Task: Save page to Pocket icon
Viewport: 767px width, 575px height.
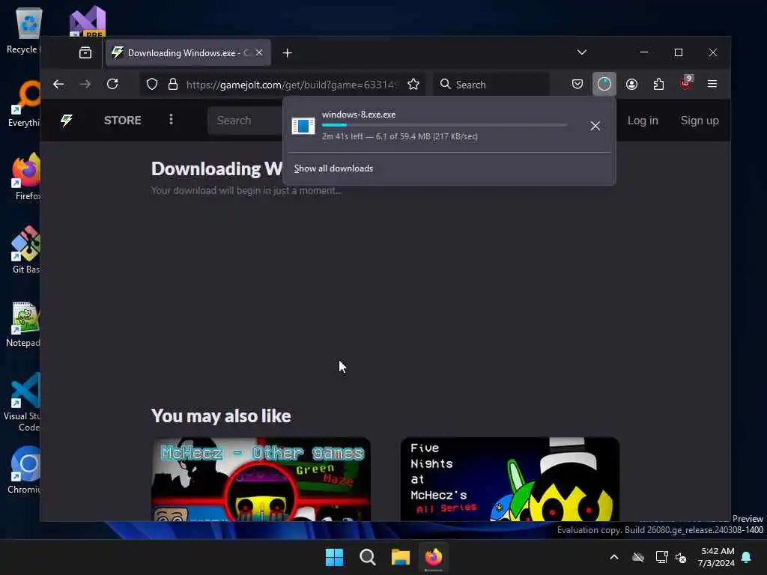Action: coord(577,84)
